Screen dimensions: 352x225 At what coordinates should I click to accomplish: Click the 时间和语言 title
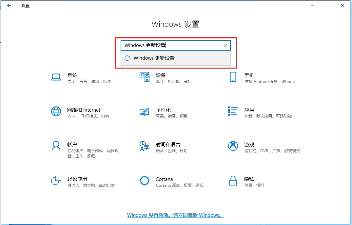(168, 145)
